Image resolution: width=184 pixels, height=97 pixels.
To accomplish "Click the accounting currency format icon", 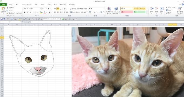I will click(90, 12).
